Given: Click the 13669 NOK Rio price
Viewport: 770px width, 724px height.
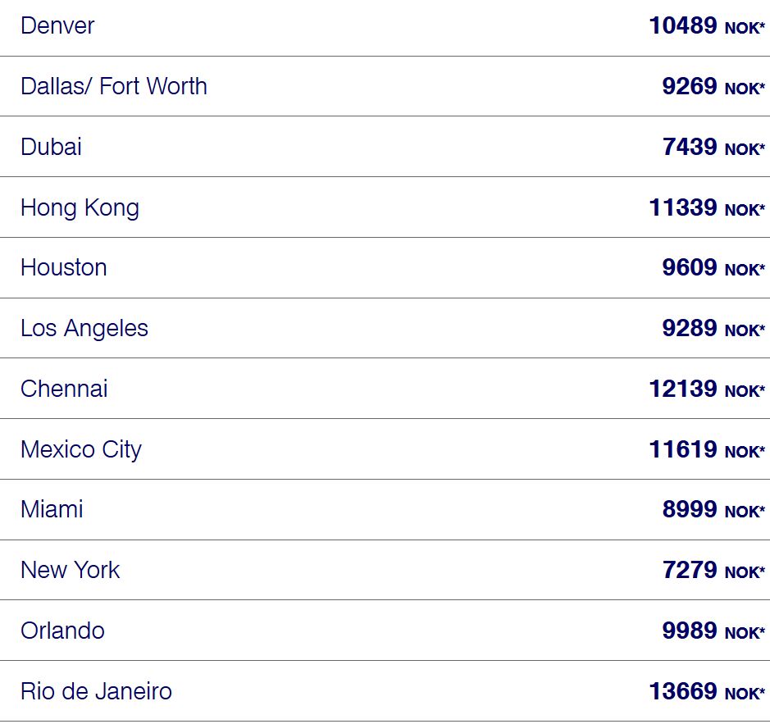Looking at the screenshot, I should [707, 691].
